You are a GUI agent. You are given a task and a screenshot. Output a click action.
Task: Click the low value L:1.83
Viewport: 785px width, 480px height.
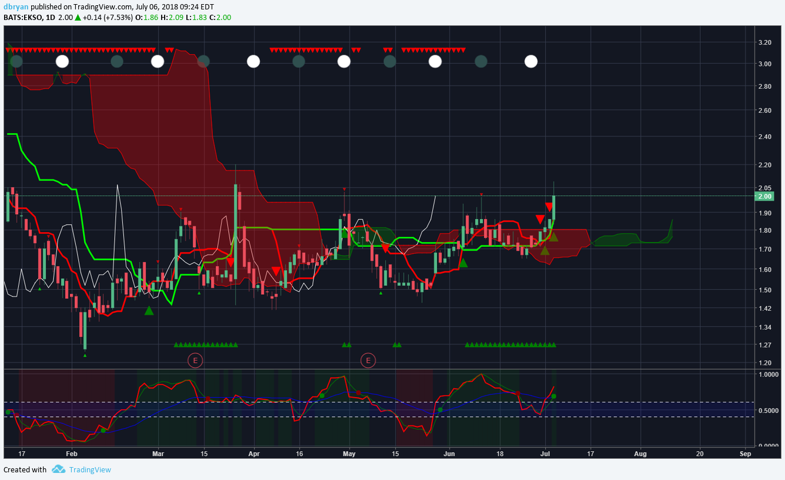[x=195, y=18]
